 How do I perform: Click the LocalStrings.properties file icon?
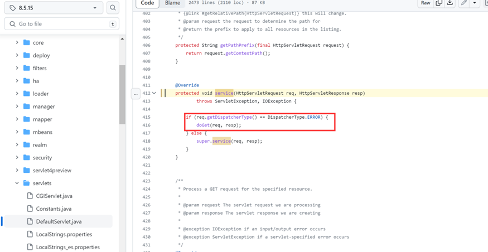coord(30,234)
